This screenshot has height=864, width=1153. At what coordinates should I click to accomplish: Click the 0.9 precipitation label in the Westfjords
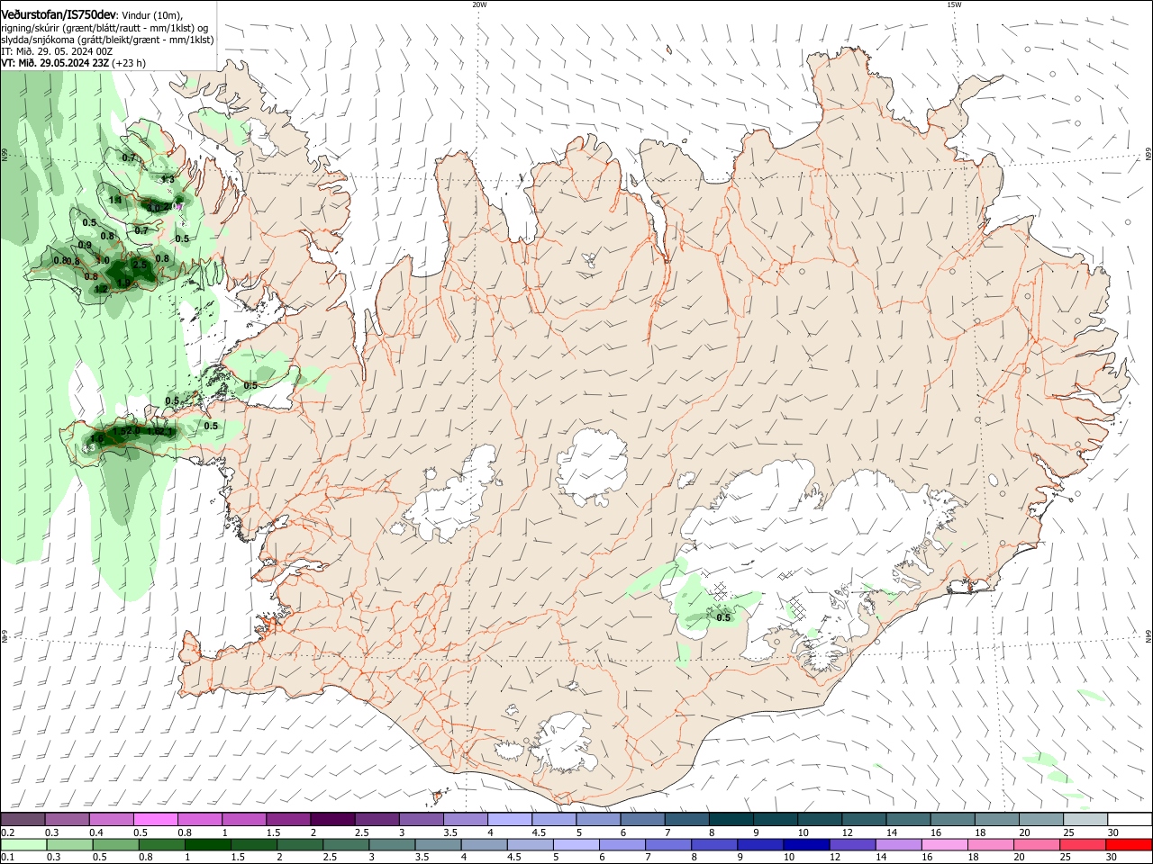coord(85,245)
